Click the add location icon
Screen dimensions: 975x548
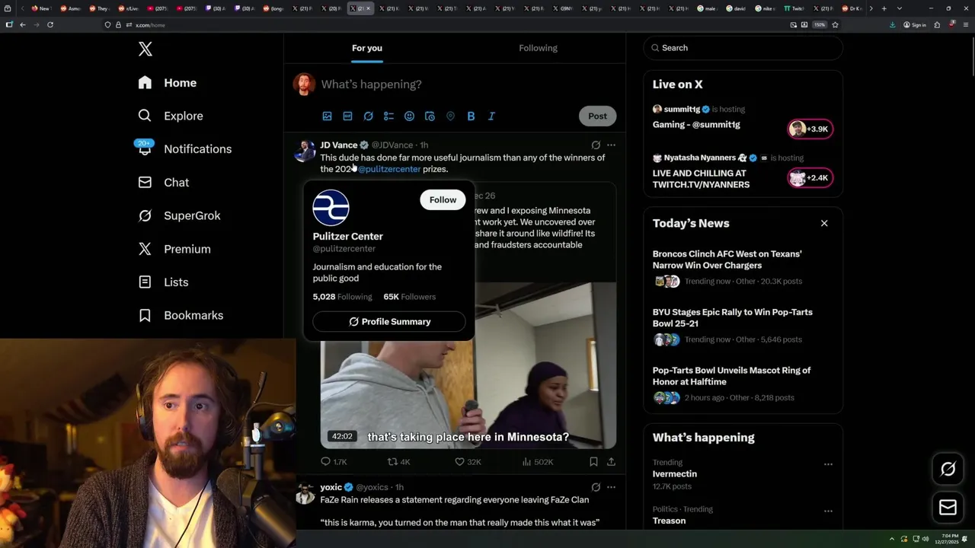click(x=450, y=116)
